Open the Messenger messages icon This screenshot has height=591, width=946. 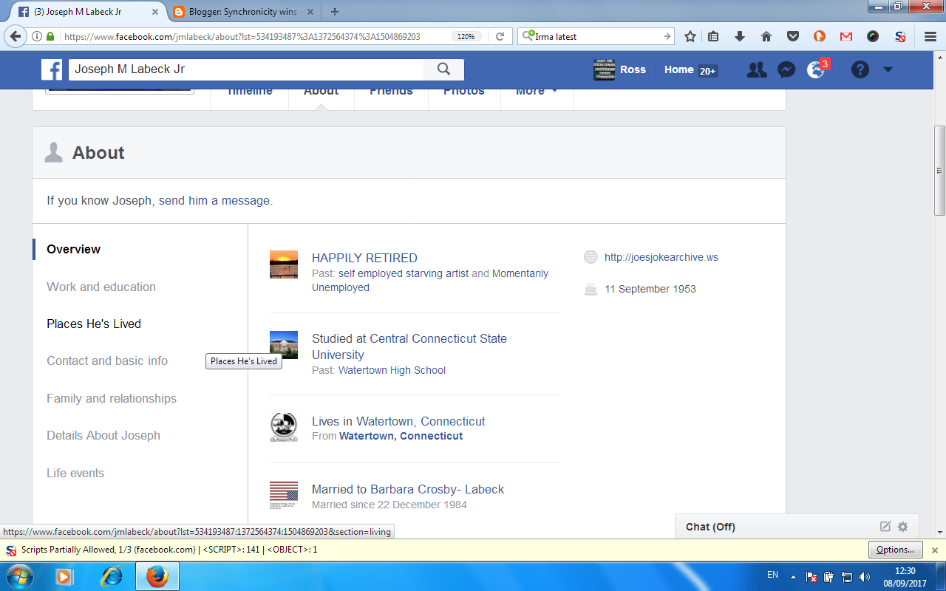[786, 69]
